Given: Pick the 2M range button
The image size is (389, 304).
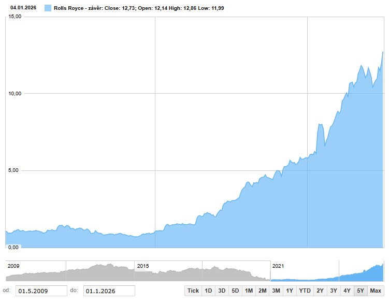Looking at the screenshot, I should [x=262, y=291].
